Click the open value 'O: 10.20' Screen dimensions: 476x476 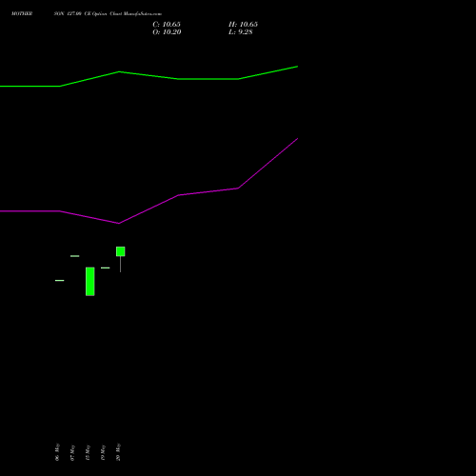point(167,32)
